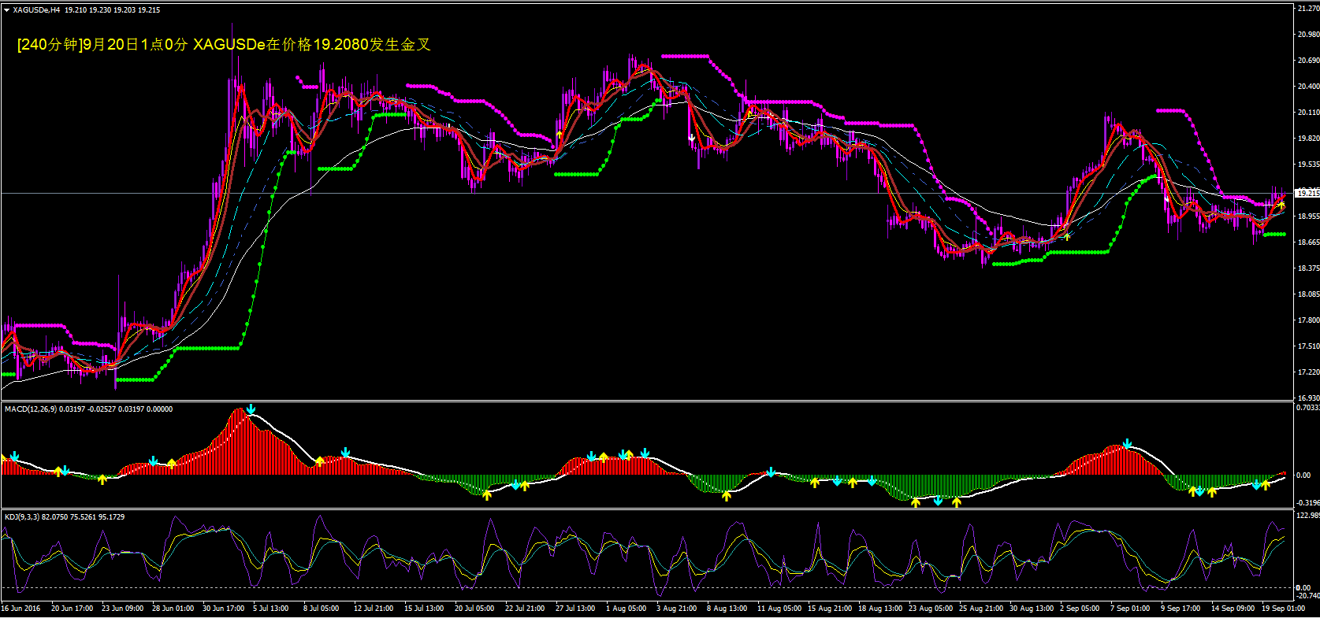Click the XAGUSDe,H4 symbol title text
This screenshot has width=1320, height=618.
tap(36, 10)
